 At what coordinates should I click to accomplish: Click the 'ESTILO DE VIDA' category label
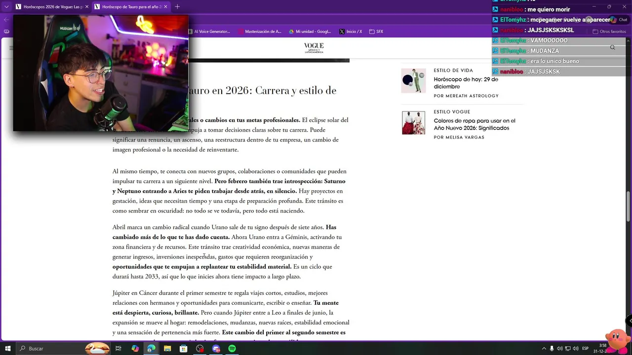(x=453, y=71)
